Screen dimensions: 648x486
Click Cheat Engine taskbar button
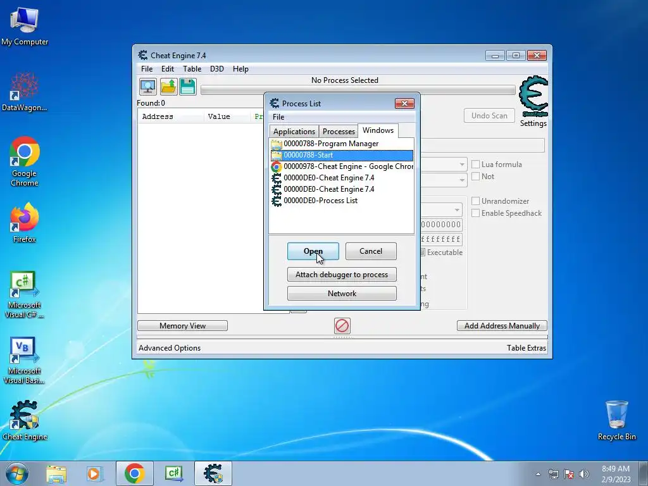pyautogui.click(x=213, y=473)
